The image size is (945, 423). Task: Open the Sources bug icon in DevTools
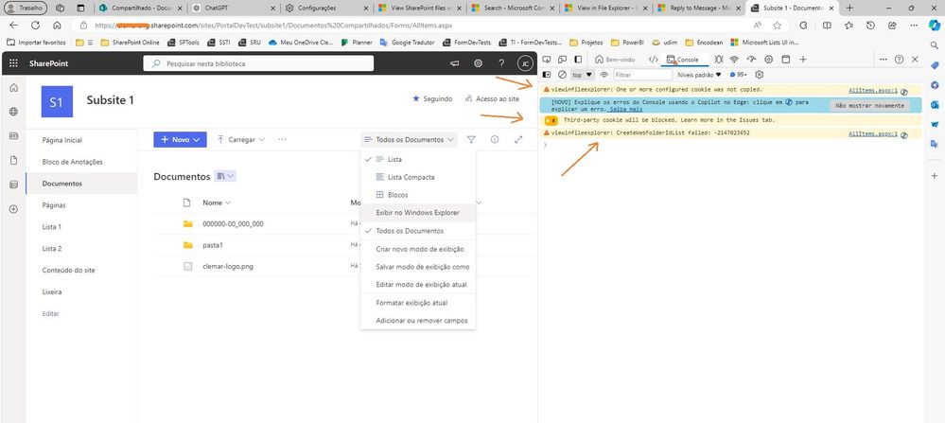(x=718, y=59)
